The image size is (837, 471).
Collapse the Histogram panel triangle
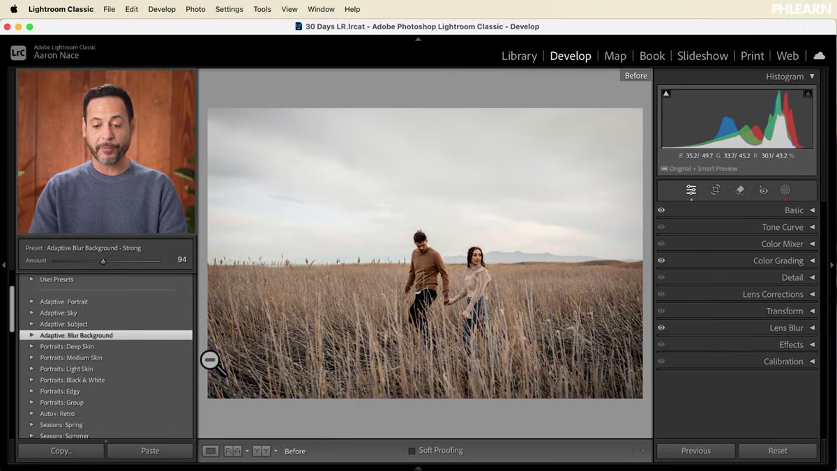[x=812, y=77]
